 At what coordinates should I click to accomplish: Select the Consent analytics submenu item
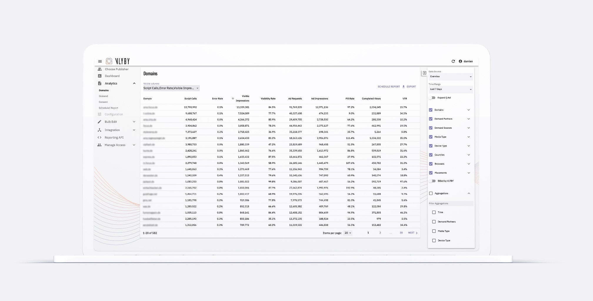point(103,102)
